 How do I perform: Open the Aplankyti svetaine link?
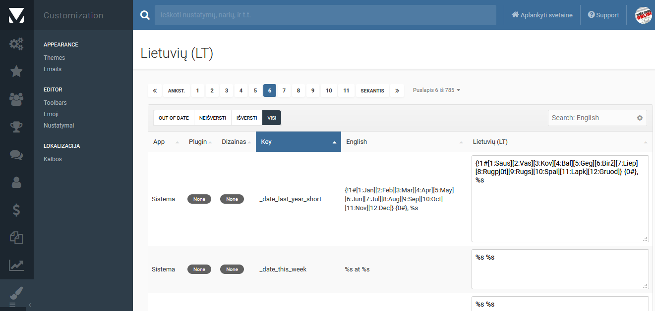click(542, 15)
